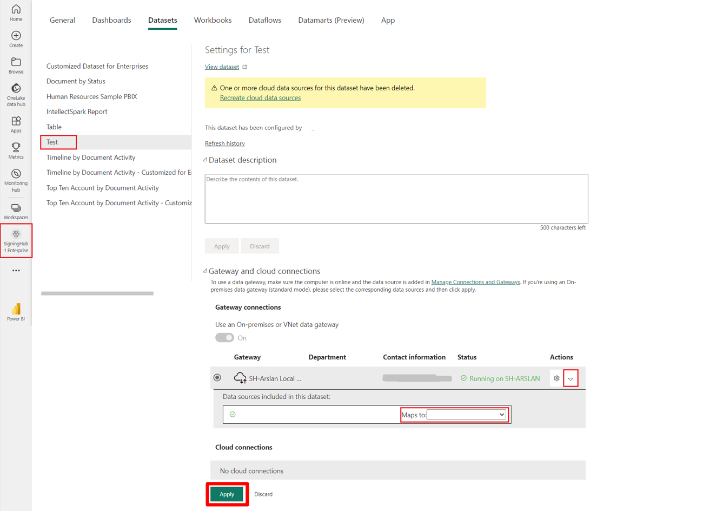716x511 pixels.
Task: Select Human Resources Sample PBIX dataset
Action: point(91,96)
